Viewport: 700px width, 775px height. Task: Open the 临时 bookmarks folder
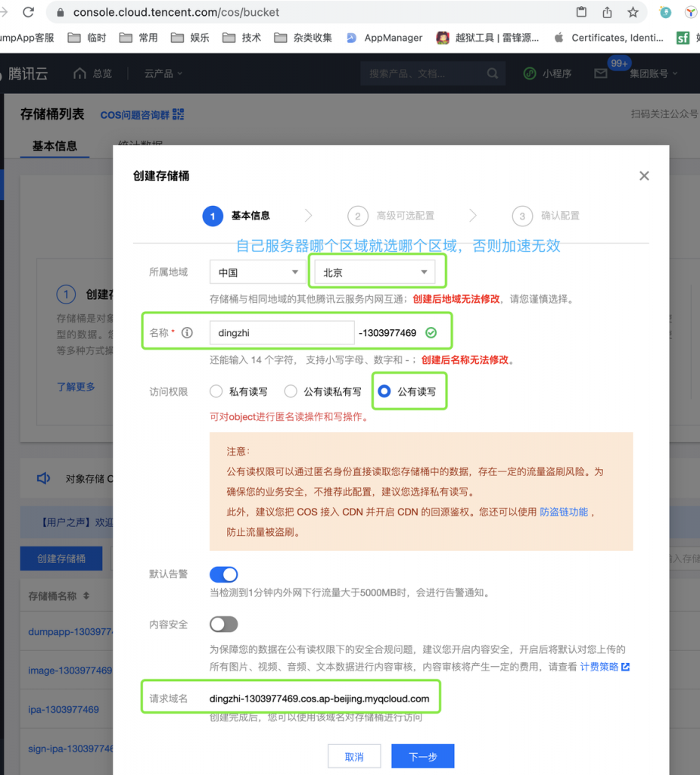(87, 38)
